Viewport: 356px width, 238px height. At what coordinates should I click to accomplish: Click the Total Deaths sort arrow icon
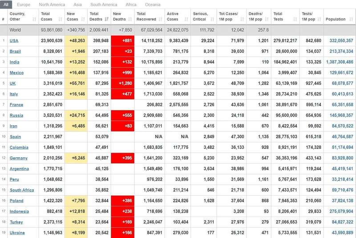coord(106,20)
